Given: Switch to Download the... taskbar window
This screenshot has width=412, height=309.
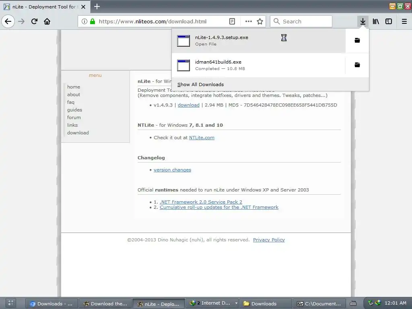Looking at the screenshot, I should [x=105, y=303].
